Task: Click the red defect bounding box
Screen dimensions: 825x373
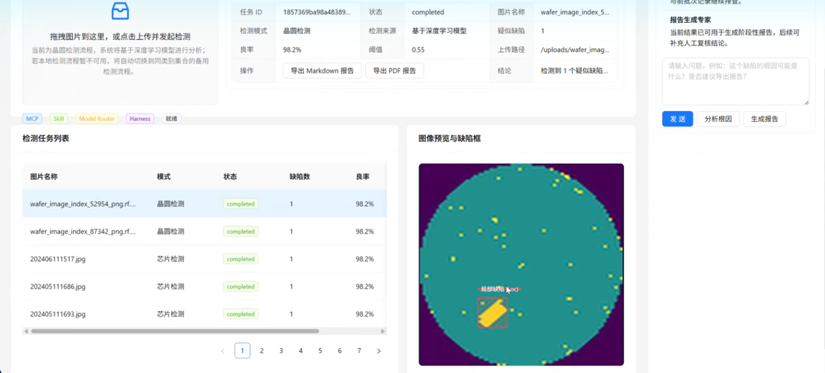Action: coord(492,313)
